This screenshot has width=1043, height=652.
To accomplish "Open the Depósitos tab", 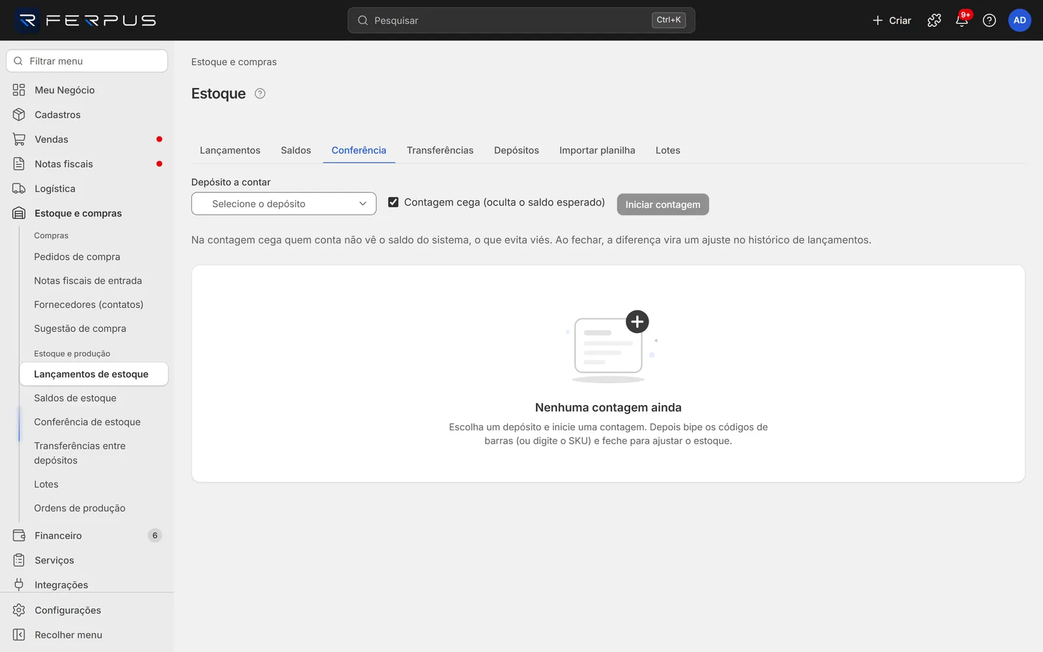I will tap(516, 150).
